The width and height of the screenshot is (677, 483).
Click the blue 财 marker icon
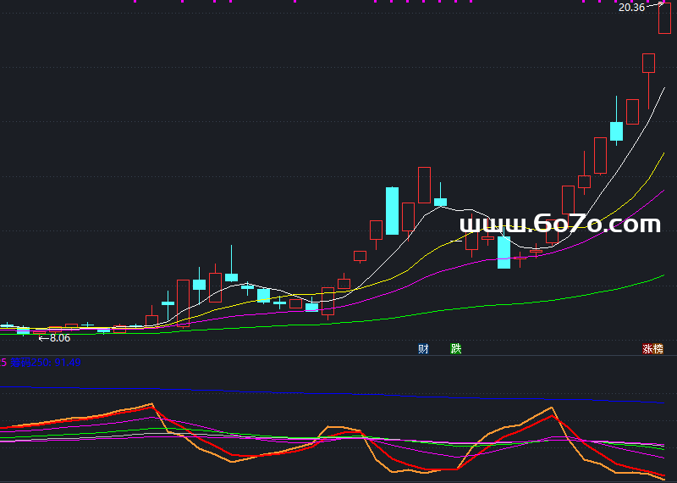click(x=422, y=348)
